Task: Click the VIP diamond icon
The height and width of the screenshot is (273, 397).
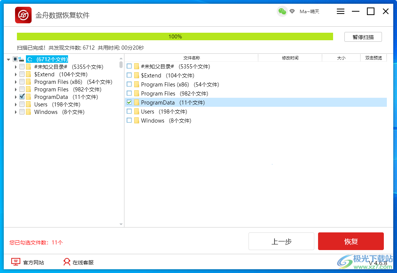Action: point(292,11)
